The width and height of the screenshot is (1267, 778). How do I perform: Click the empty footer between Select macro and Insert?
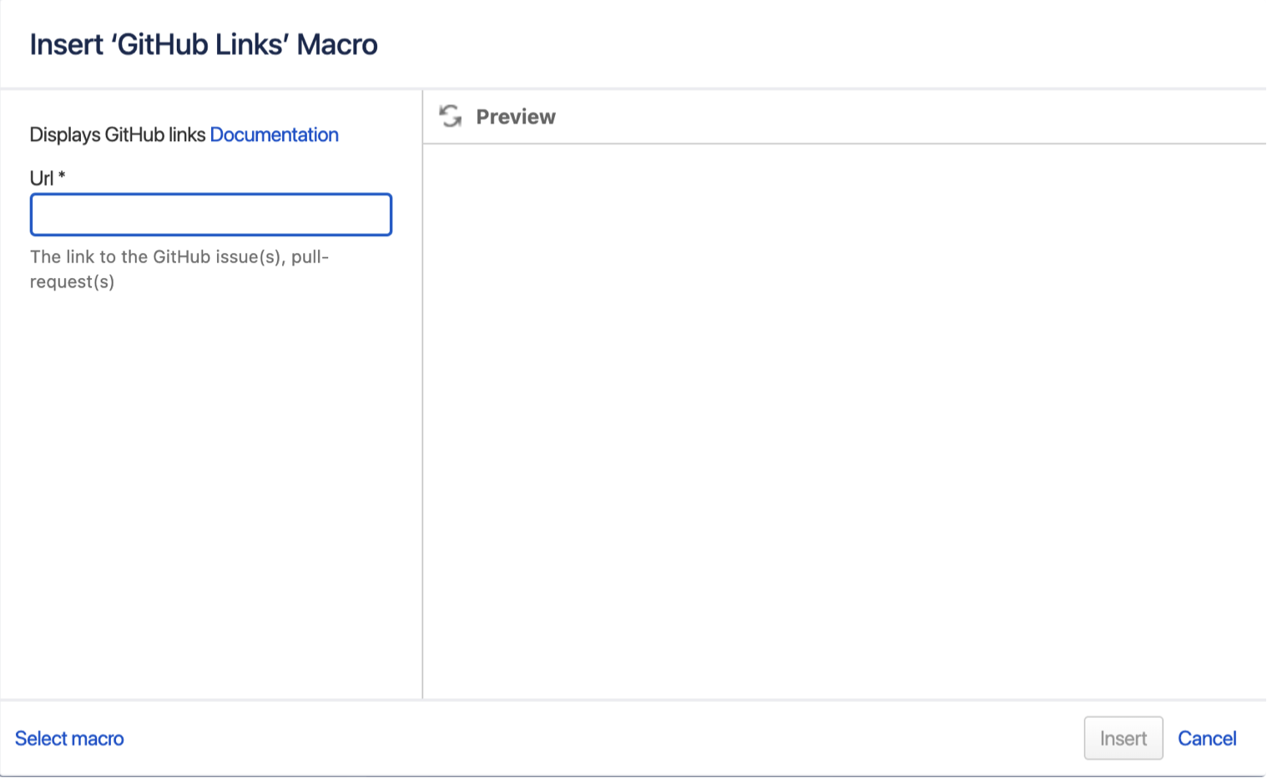click(x=601, y=739)
